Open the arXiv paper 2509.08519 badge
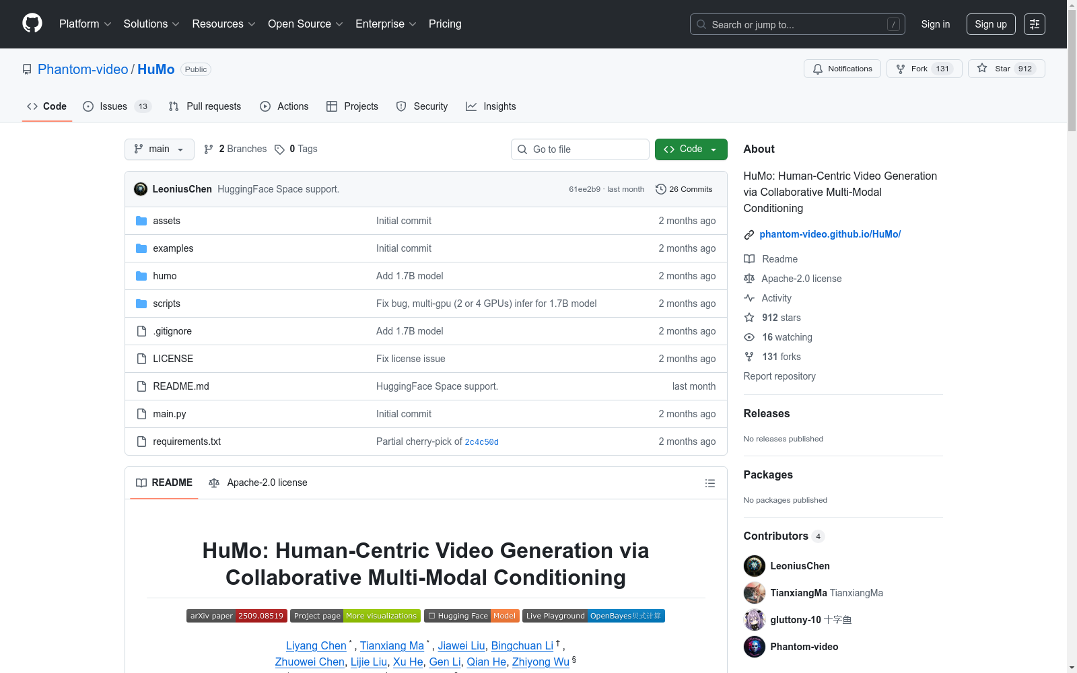Screen dimensions: 1077x673 (x=237, y=616)
